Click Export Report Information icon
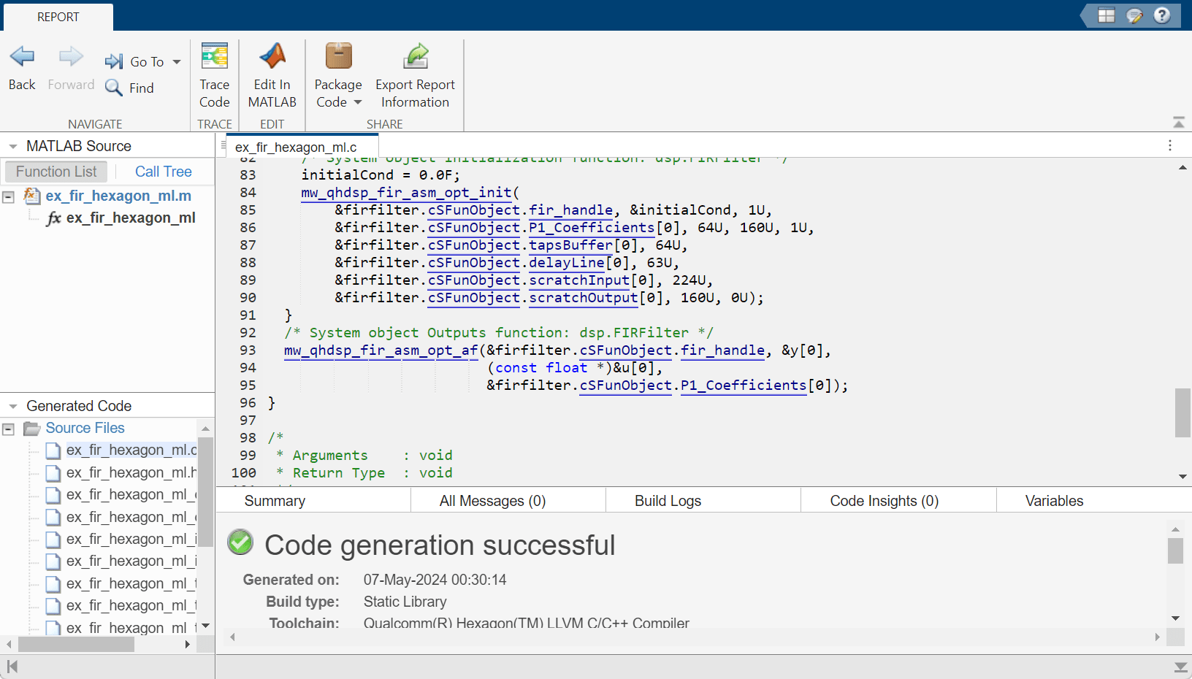The width and height of the screenshot is (1192, 679). [x=415, y=56]
